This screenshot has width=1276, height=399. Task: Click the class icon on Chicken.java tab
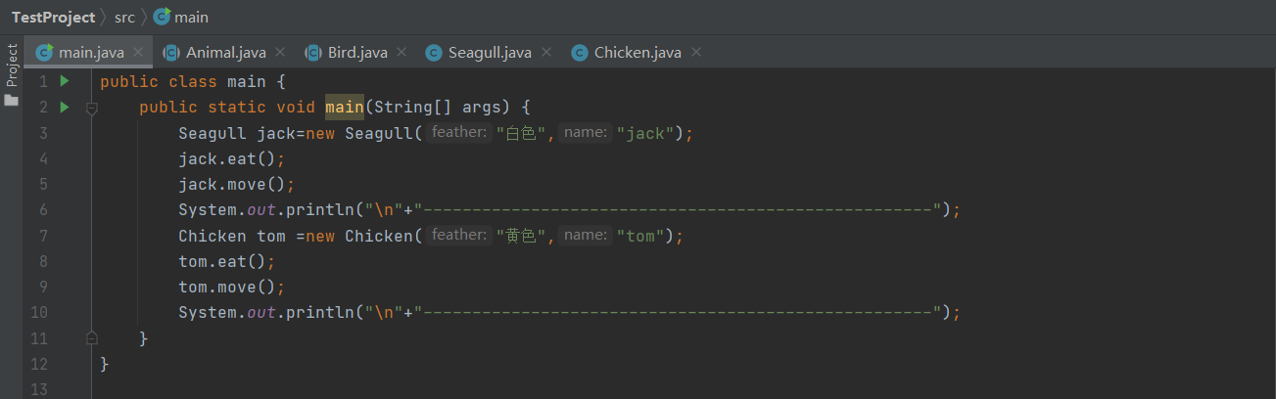coord(580,53)
